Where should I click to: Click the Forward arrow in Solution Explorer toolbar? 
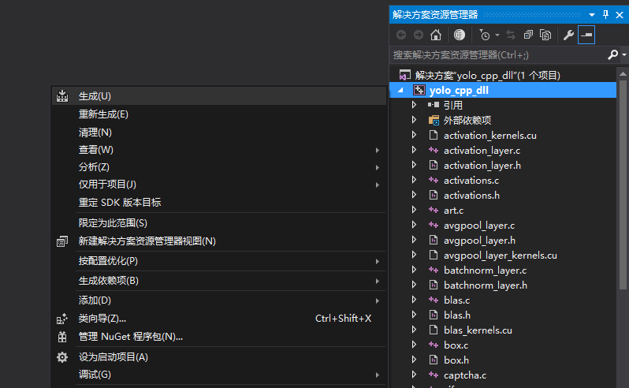[418, 35]
